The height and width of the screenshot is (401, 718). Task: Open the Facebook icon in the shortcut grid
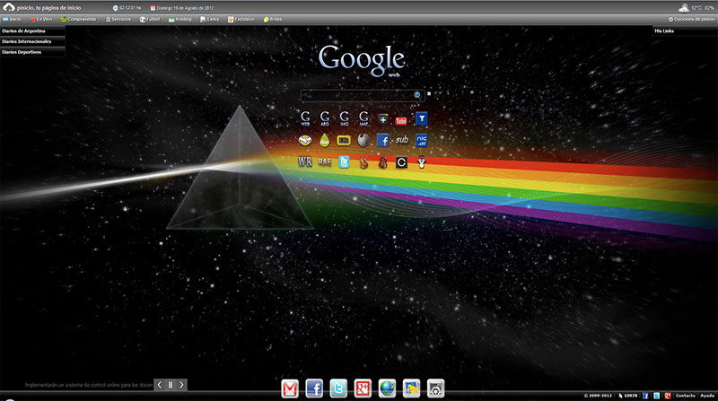click(383, 140)
